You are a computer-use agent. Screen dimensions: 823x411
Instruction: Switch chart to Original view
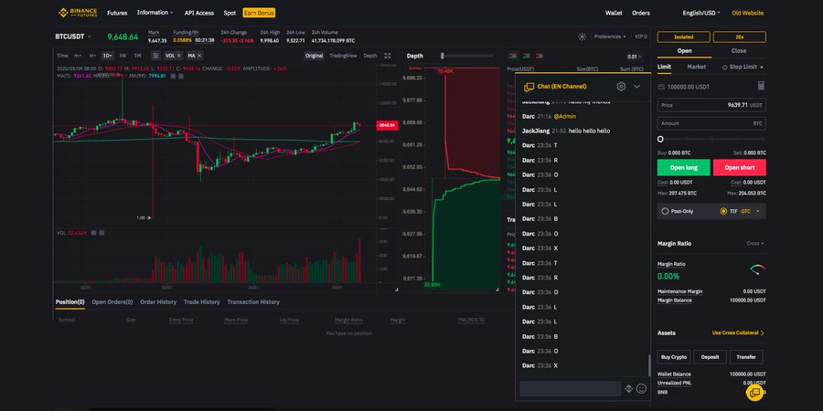point(314,56)
